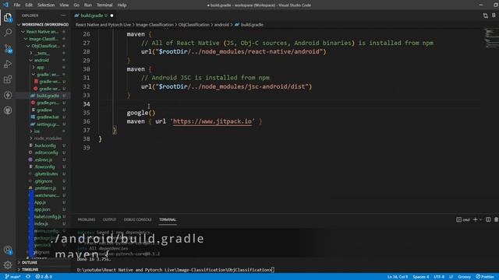Click the sync changes icon in status bar
Viewport: 499px width, 280px height.
tap(28, 277)
